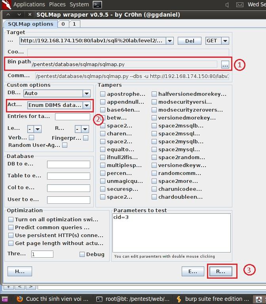This screenshot has width=266, height=304.
Task: Enable Predict common queries checkbox
Action: [11, 228]
